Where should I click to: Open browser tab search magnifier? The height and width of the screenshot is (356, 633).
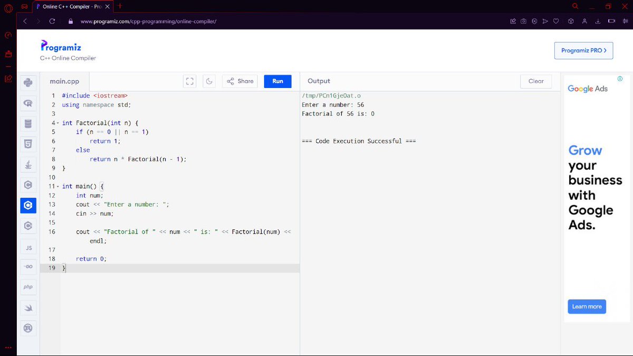(x=576, y=6)
